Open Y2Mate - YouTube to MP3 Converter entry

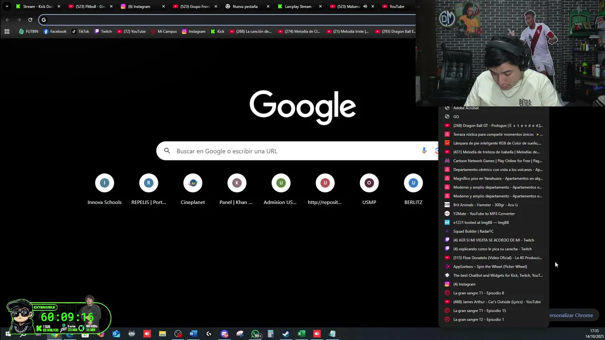coord(494,214)
